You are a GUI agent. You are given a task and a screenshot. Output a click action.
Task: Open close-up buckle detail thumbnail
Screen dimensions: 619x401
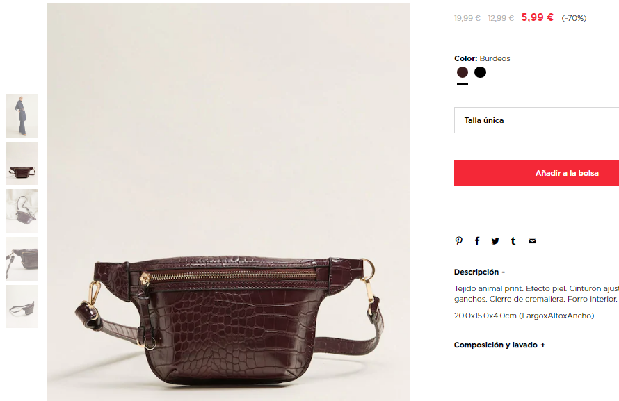pyautogui.click(x=22, y=259)
